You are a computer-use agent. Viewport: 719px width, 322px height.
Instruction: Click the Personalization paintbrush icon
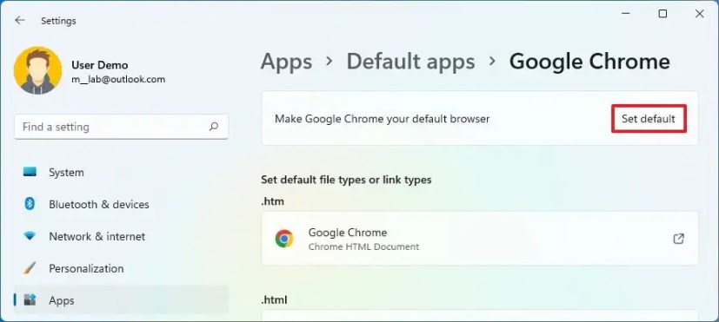[x=30, y=268]
